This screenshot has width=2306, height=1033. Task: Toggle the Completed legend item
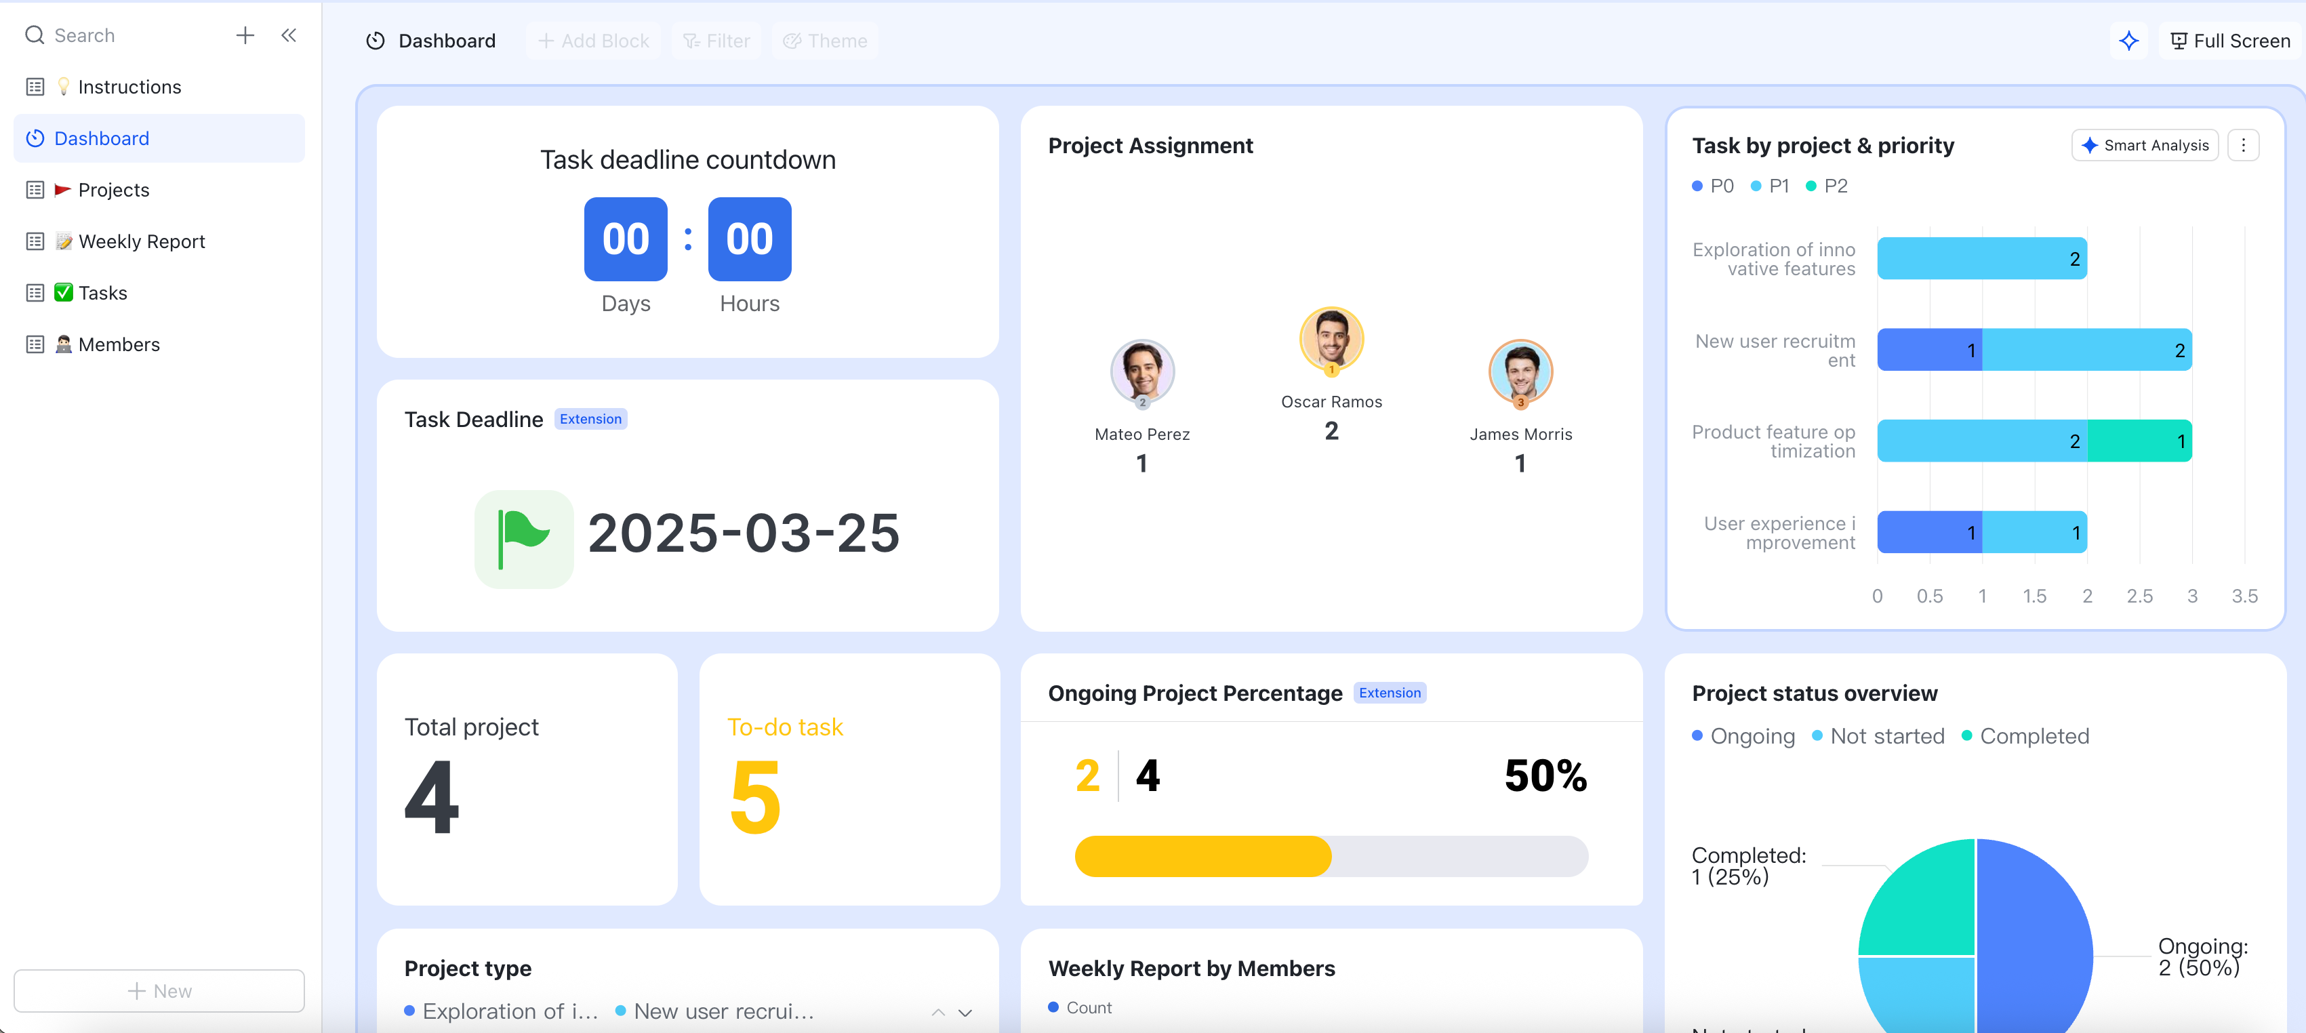tap(2025, 736)
